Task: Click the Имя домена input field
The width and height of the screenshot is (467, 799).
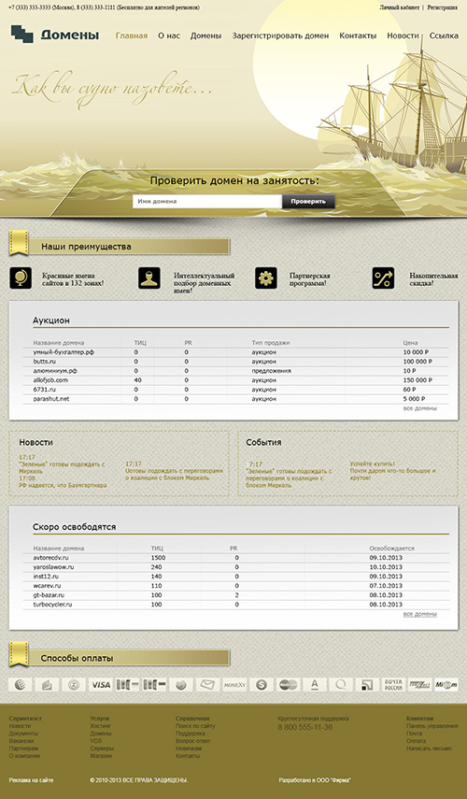Action: tap(207, 201)
